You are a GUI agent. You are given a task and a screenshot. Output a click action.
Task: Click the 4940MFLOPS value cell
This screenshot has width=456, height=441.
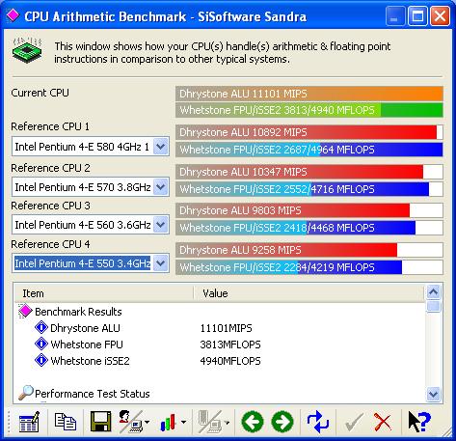click(x=230, y=361)
